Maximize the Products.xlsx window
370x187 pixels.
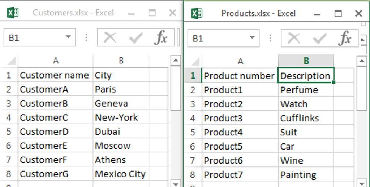pyautogui.click(x=338, y=14)
